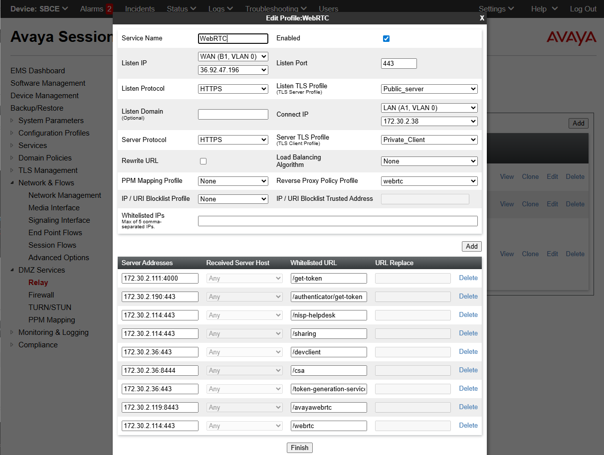
Task: Click Add above the server addresses table
Action: pos(471,246)
